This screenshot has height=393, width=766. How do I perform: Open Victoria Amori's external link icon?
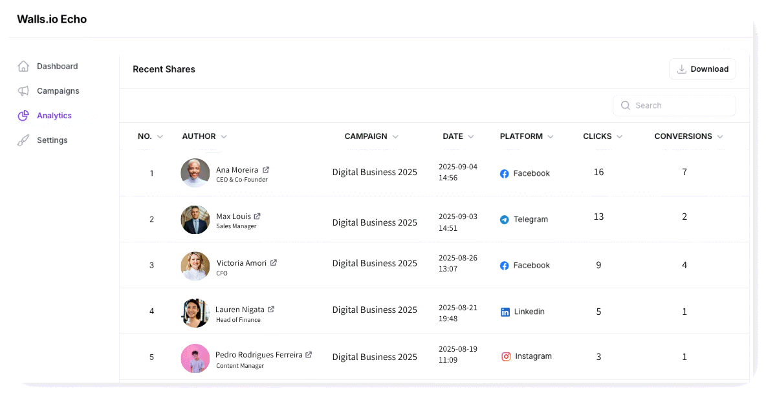274,262
